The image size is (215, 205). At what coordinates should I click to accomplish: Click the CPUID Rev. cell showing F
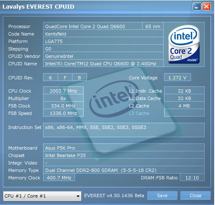pyautogui.click(x=65, y=78)
